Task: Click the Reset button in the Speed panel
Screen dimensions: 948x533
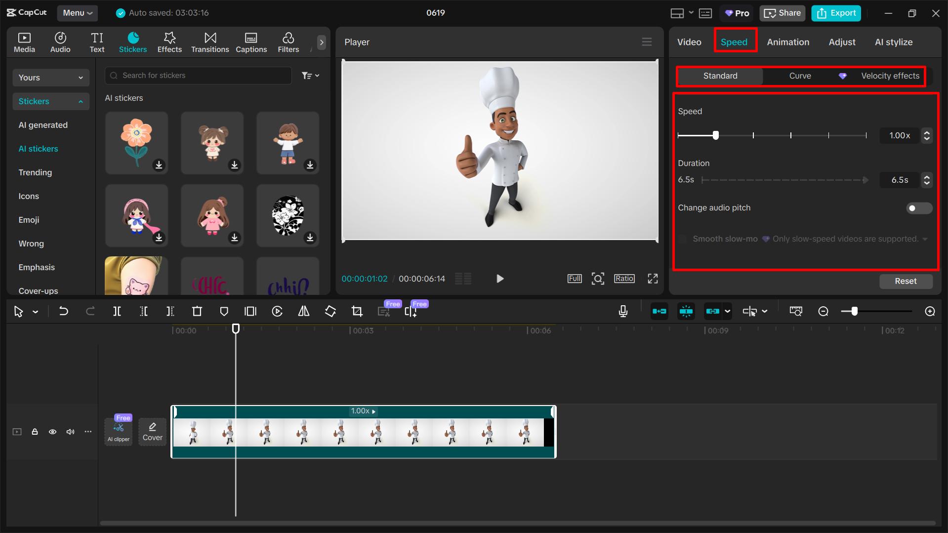Action: (906, 281)
